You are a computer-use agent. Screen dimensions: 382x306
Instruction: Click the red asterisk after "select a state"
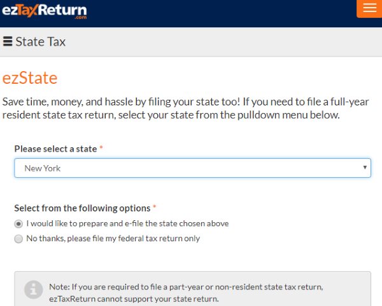coord(101,149)
